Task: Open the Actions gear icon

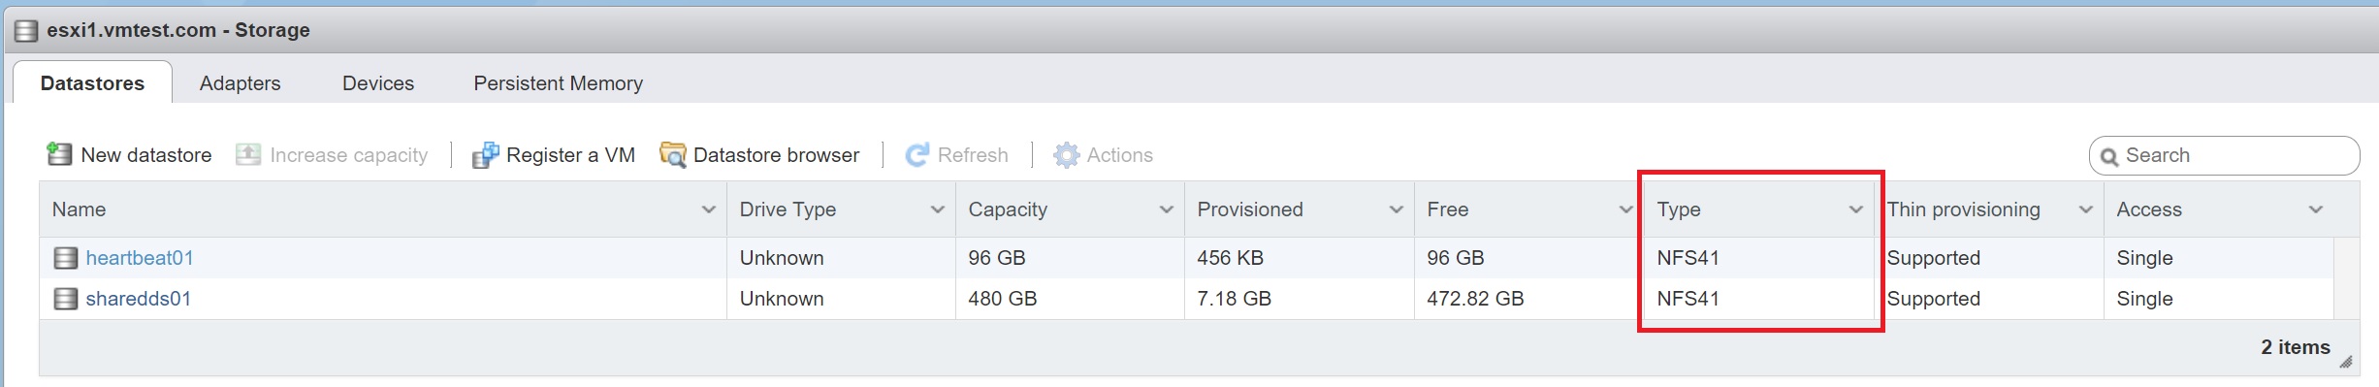Action: click(1066, 155)
